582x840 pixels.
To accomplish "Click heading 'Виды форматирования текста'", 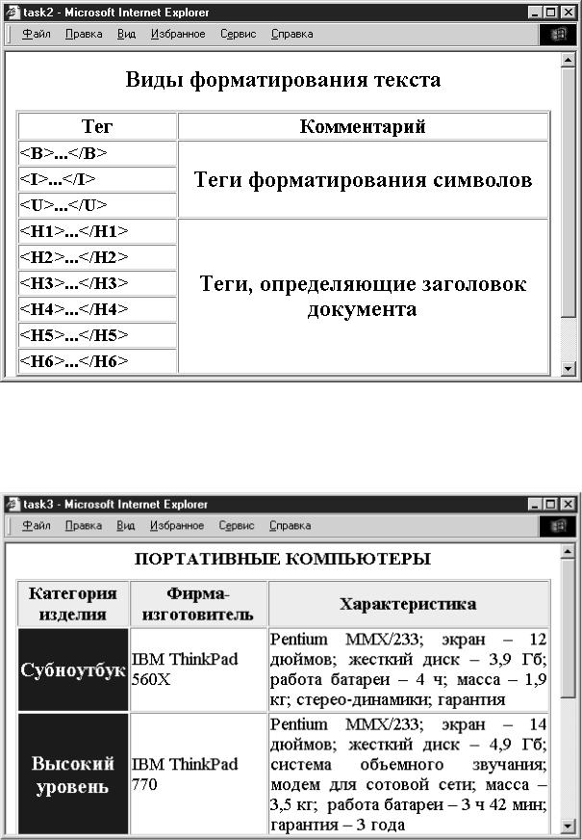I will pos(283,79).
